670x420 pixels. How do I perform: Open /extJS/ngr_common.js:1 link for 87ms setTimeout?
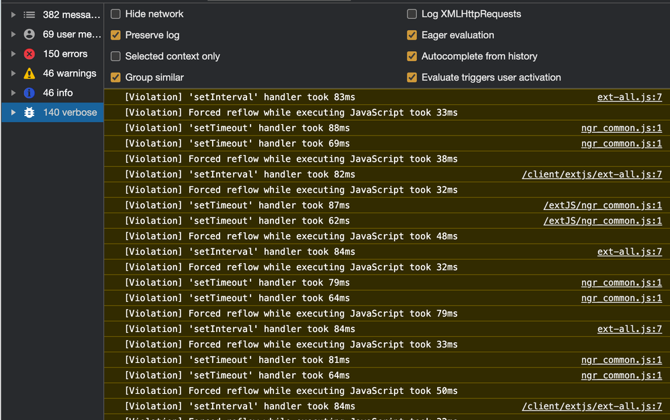(602, 205)
